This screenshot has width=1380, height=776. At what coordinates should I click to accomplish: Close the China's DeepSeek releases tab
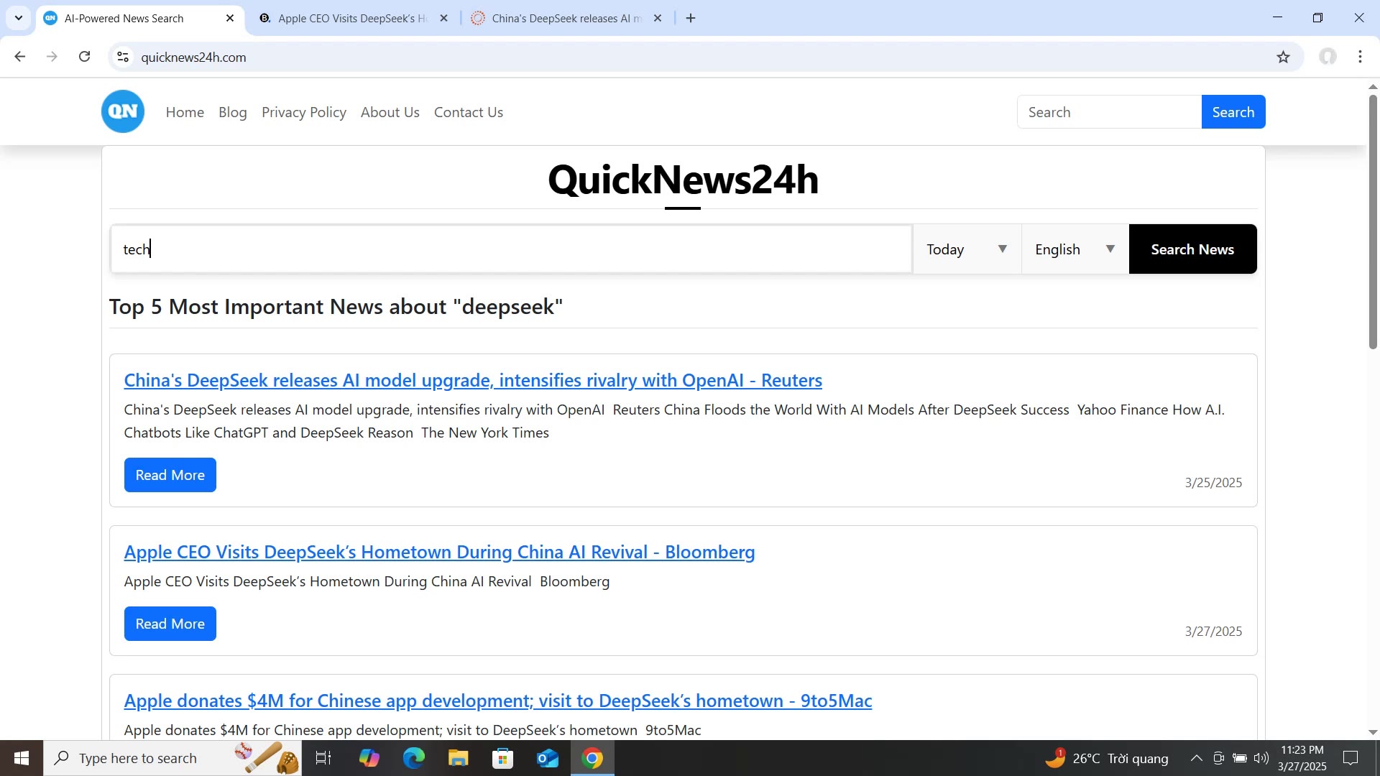click(x=658, y=18)
